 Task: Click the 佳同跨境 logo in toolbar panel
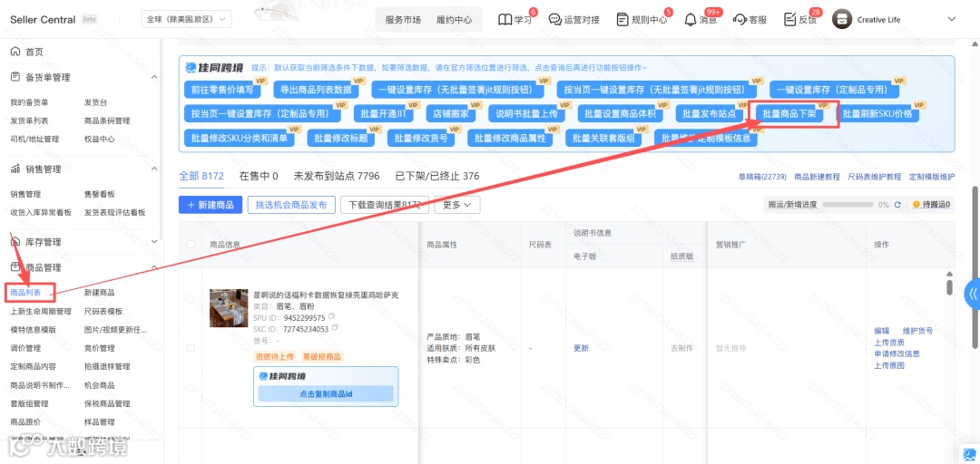214,67
